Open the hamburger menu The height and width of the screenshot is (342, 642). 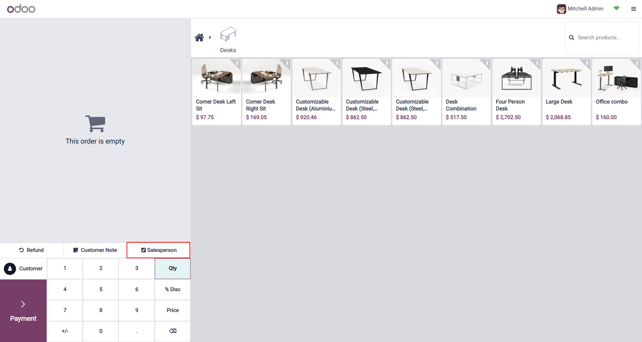(634, 9)
